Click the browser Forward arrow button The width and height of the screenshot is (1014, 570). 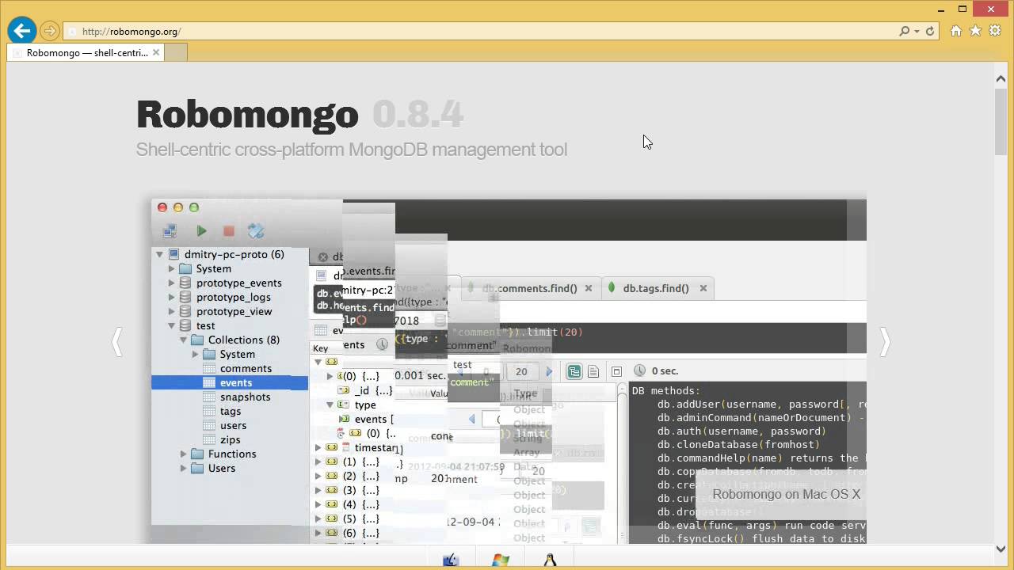50,31
